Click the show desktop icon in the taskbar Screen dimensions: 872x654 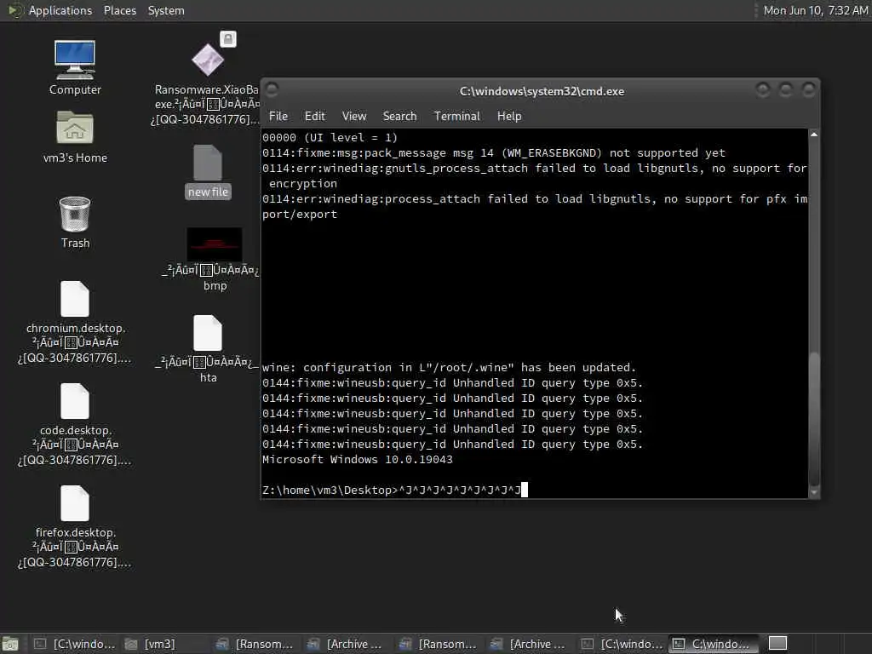pos(10,644)
